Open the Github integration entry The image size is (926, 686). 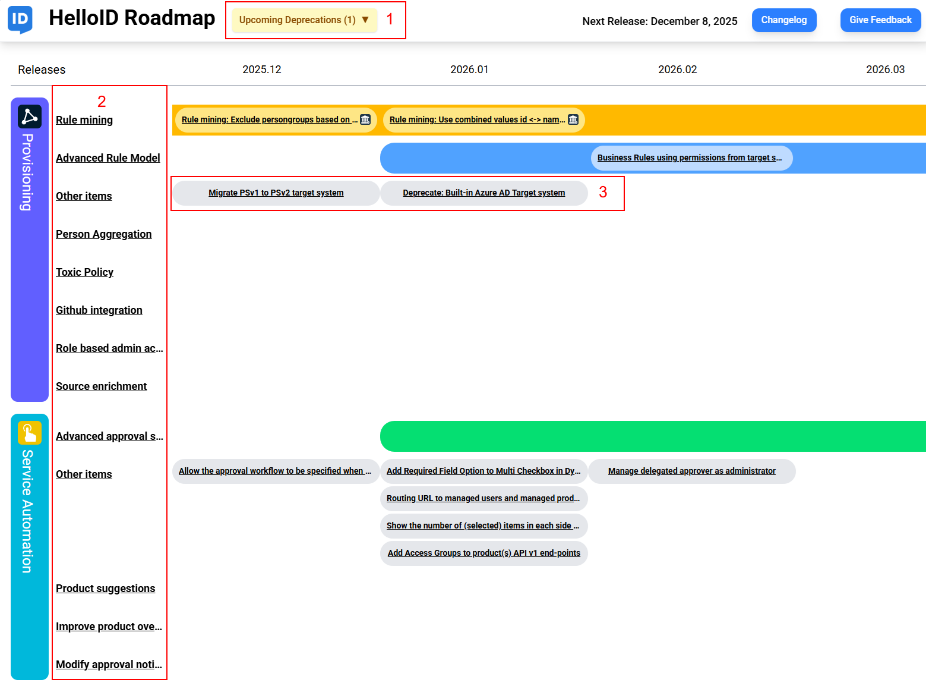click(x=99, y=310)
